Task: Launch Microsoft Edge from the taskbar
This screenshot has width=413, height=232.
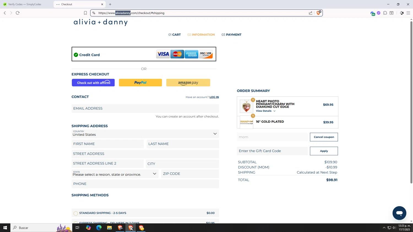Action: pos(99,228)
